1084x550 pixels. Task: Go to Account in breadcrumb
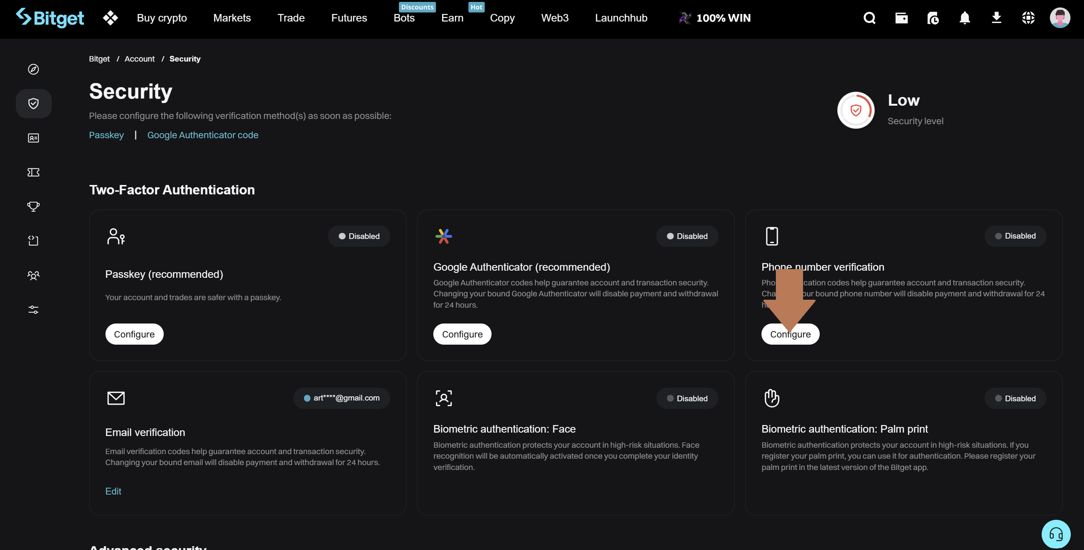[139, 59]
